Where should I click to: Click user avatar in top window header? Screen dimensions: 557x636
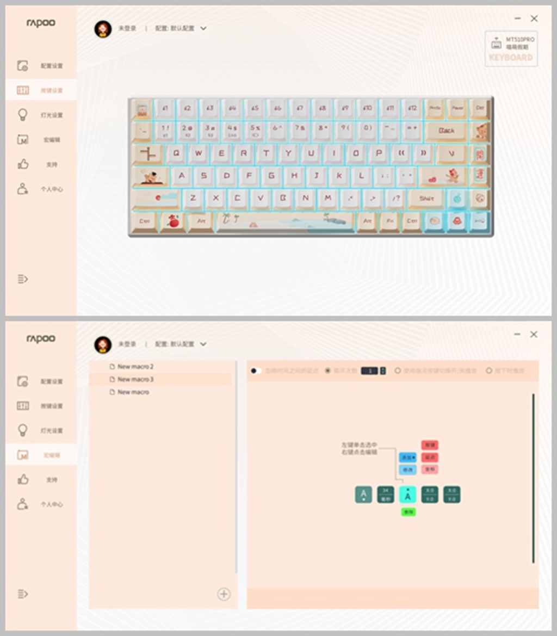[x=103, y=29]
